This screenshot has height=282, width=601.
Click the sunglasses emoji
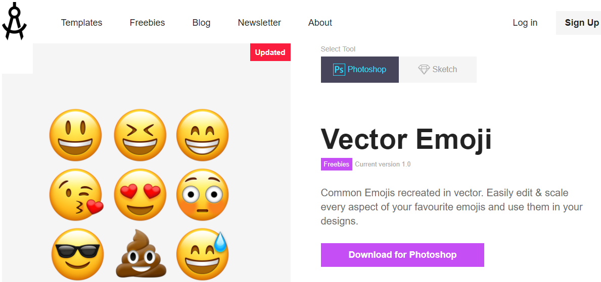click(78, 254)
